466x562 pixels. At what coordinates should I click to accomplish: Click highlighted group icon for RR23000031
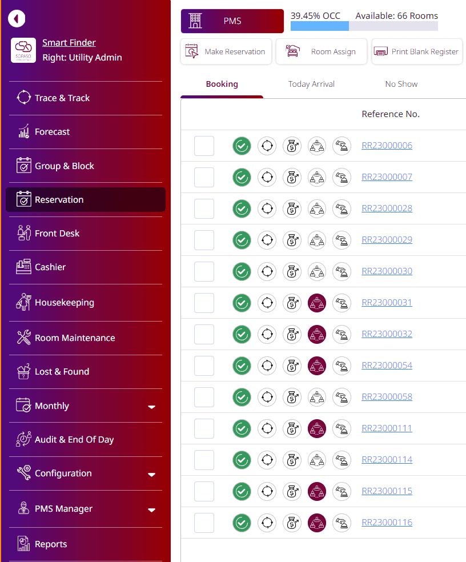click(317, 303)
